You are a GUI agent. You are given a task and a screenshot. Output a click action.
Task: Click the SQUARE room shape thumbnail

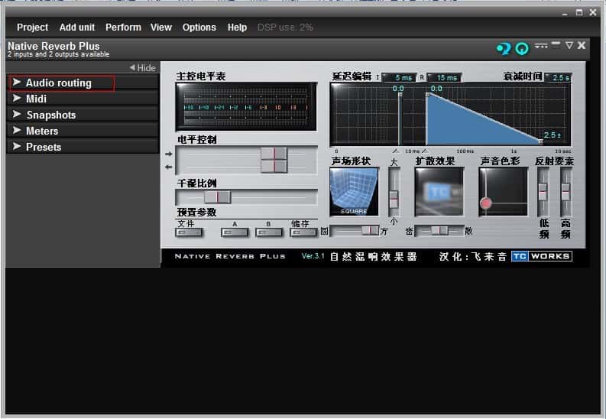354,192
